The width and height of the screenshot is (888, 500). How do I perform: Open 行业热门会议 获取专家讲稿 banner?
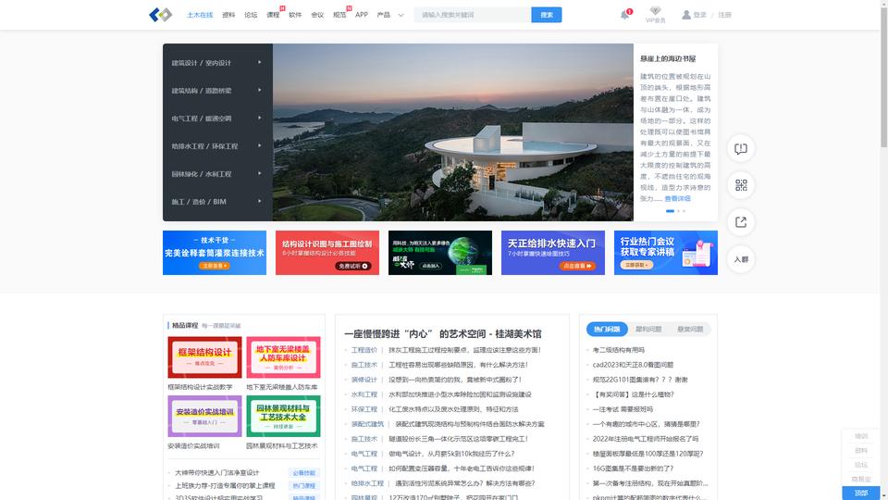click(x=666, y=253)
